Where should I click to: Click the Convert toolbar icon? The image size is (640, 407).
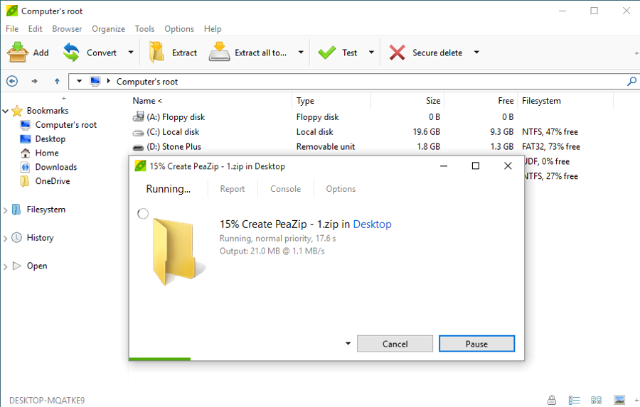pyautogui.click(x=71, y=52)
